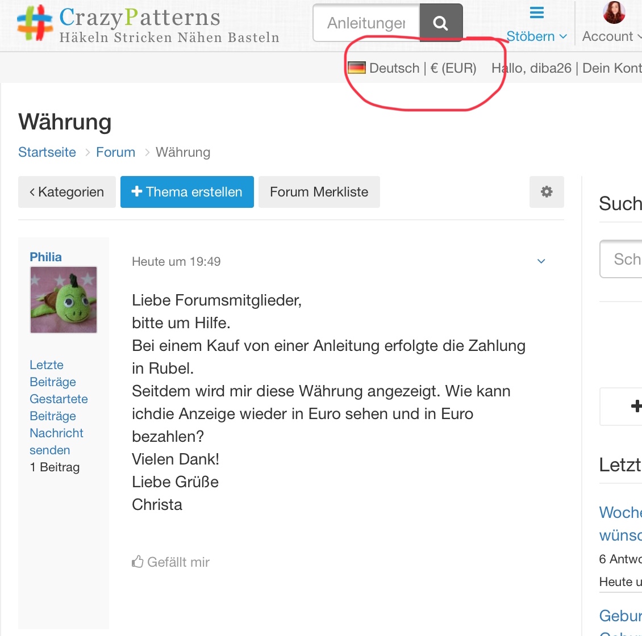Open the Forum breadcrumb link
642x636 pixels.
[115, 152]
